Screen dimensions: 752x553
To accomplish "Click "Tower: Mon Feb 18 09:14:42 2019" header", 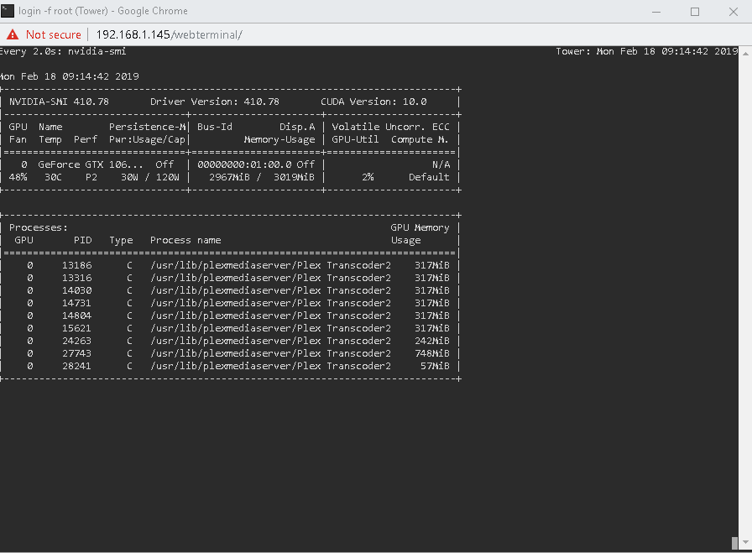I will click(x=646, y=51).
